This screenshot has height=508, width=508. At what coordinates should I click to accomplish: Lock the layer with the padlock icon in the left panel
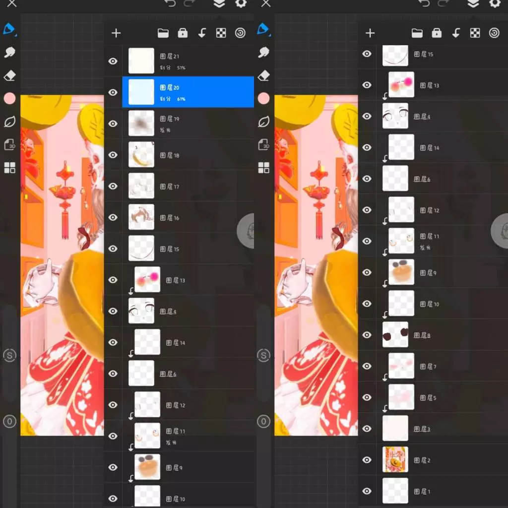[x=183, y=33]
